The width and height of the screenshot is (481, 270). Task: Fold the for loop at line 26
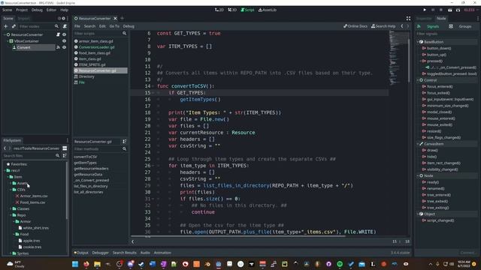(x=153, y=166)
